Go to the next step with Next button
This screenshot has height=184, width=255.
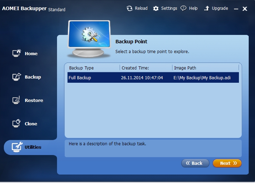[227, 163]
